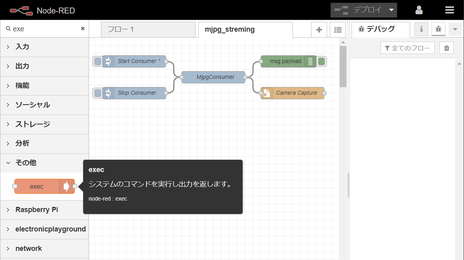Clear the palette search with the x
This screenshot has width=464, height=260.
point(83,29)
